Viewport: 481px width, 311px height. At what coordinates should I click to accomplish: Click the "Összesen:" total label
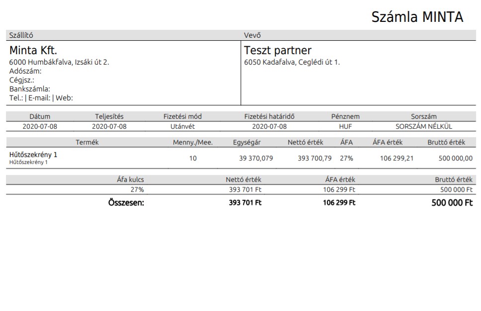[x=126, y=203]
